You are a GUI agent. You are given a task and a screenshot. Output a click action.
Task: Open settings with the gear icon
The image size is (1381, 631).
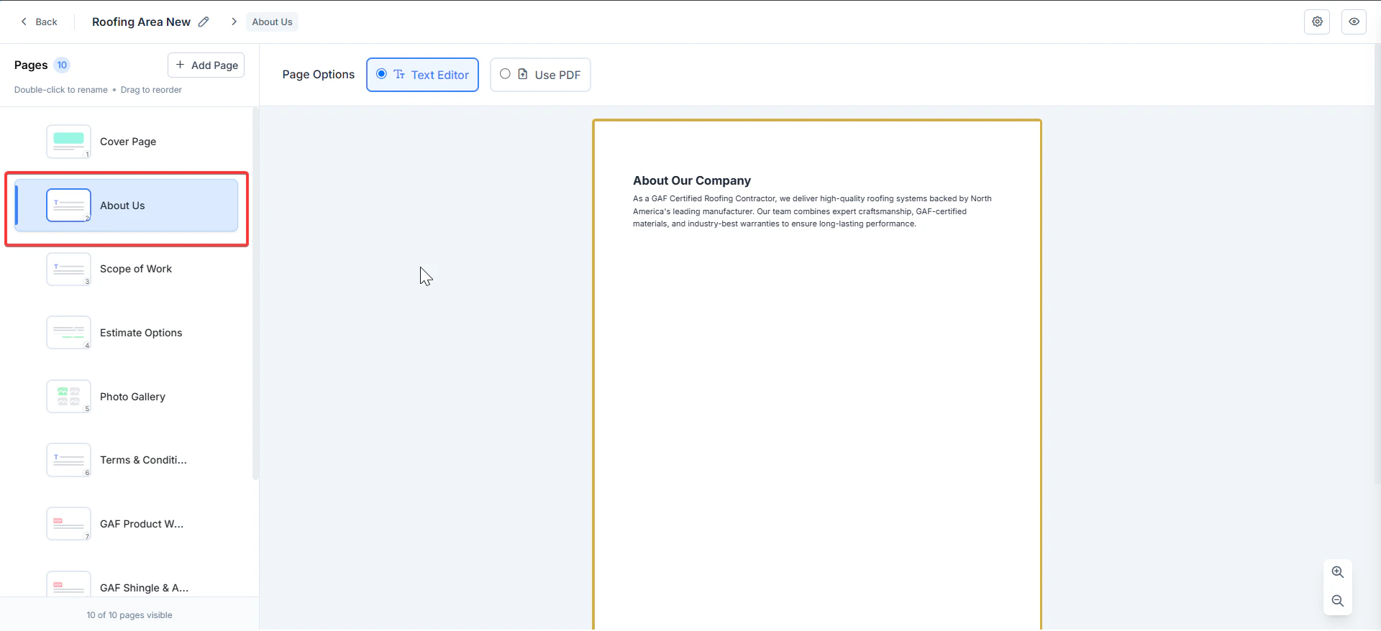coord(1317,22)
